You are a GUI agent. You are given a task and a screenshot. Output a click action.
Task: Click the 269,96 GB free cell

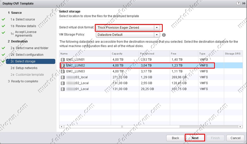click(x=179, y=77)
